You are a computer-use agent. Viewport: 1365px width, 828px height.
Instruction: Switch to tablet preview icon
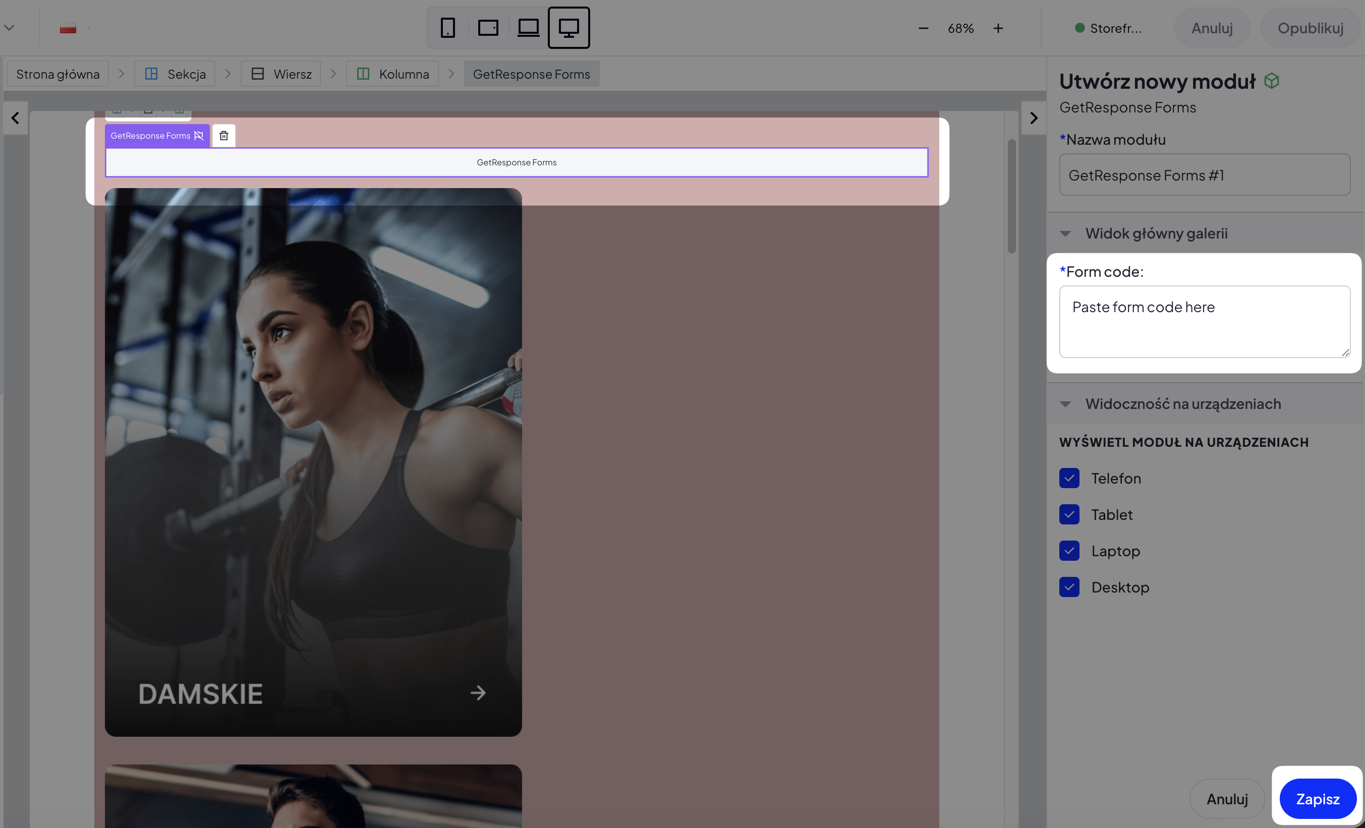[x=488, y=28]
